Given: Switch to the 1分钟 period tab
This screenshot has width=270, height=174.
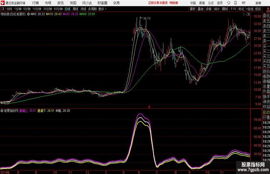Looking at the screenshot, I should click(x=18, y=9).
